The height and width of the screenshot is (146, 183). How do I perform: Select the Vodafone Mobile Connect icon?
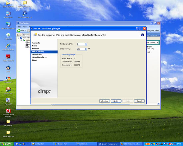[8, 113]
